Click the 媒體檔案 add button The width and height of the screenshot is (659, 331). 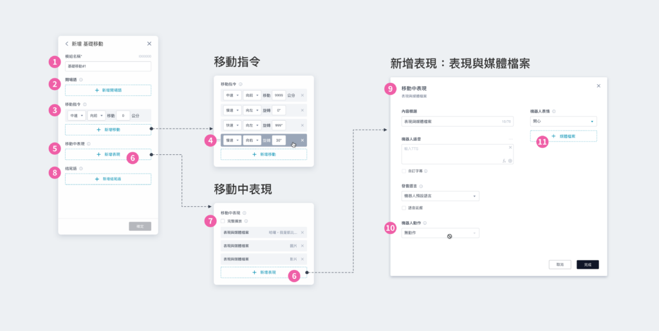click(x=563, y=136)
